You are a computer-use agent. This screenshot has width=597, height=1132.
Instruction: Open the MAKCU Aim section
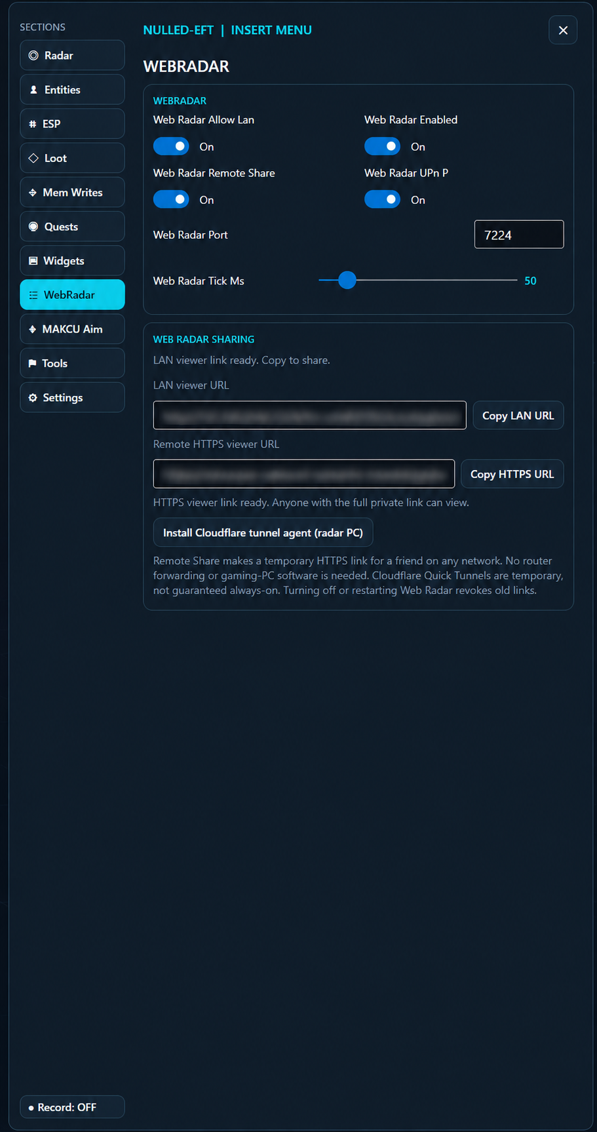click(x=72, y=329)
